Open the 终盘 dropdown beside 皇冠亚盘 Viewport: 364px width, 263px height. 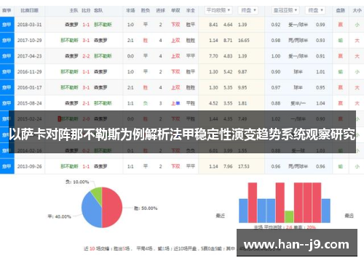click(315, 10)
